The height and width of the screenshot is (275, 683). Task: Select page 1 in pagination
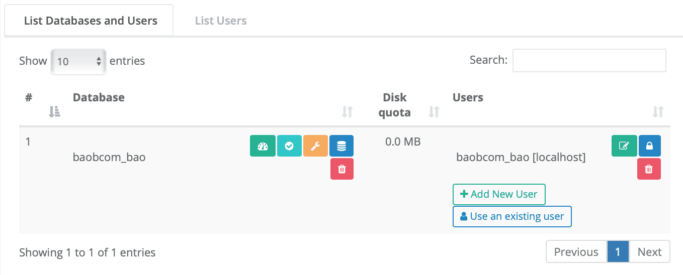(618, 252)
